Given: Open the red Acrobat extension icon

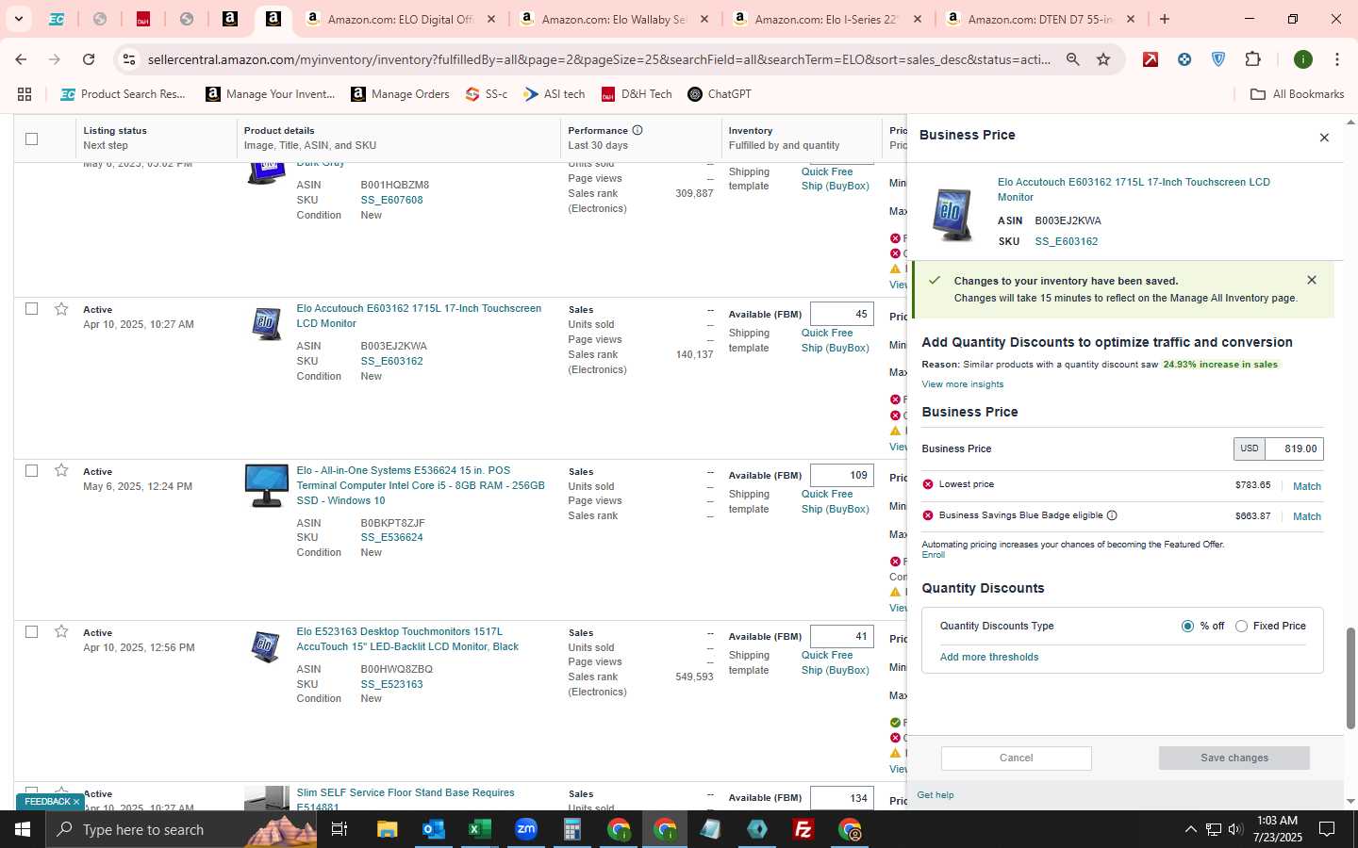Looking at the screenshot, I should pyautogui.click(x=1151, y=59).
